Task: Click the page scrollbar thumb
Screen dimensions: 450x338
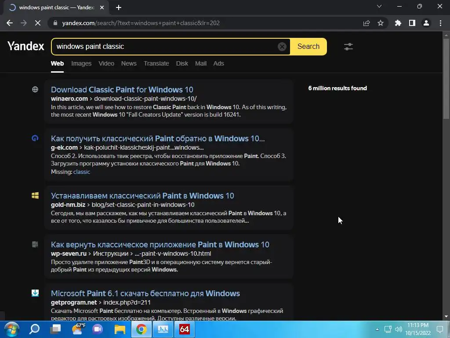Action: (x=446, y=79)
